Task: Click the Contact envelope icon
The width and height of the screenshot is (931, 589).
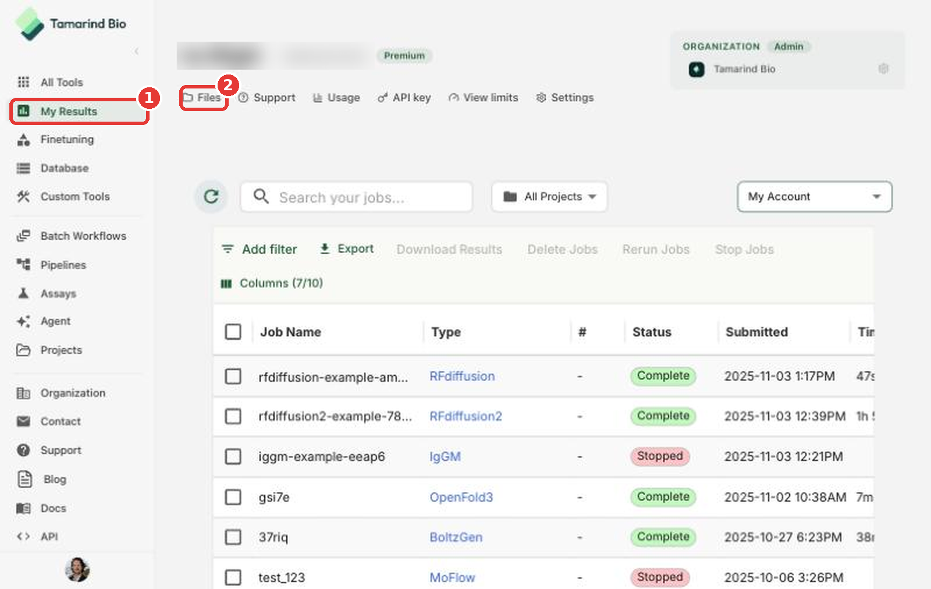Action: pos(23,421)
